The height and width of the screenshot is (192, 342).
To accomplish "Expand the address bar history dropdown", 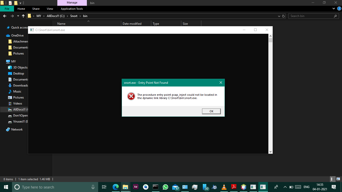I will pos(279,16).
